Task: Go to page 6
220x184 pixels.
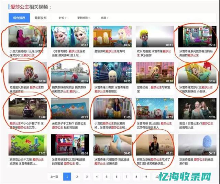Action: [x=117, y=177]
